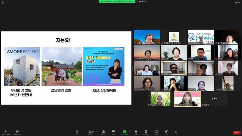Open the 보기 view menu at top-right
This screenshot has width=242, height=136.
tap(238, 3)
